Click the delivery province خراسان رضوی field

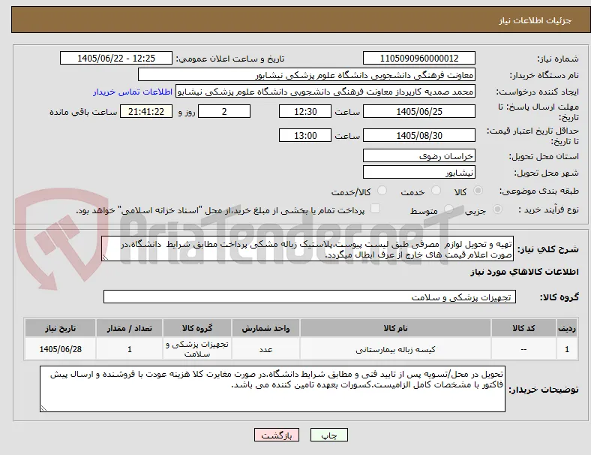coord(418,155)
